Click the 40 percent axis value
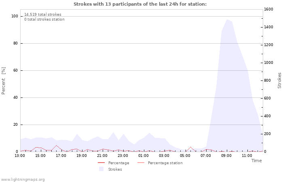 [15, 97]
